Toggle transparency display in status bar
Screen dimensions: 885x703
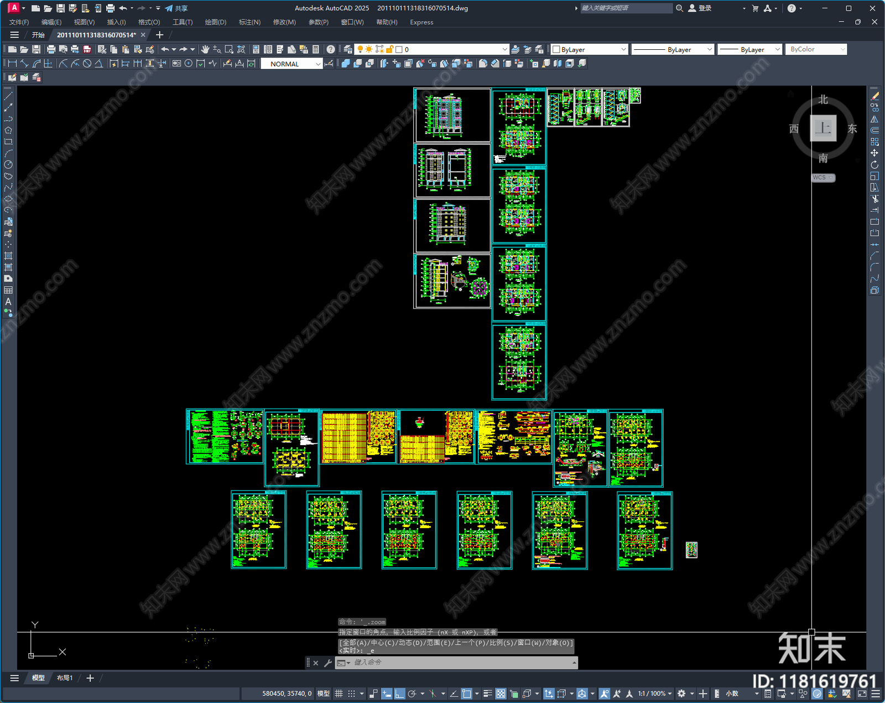click(501, 694)
